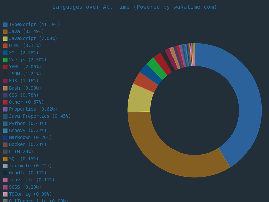The height and width of the screenshot is (202, 269).
Task: Select the JavaScript yellow legend swatch
Action: pos(5,39)
